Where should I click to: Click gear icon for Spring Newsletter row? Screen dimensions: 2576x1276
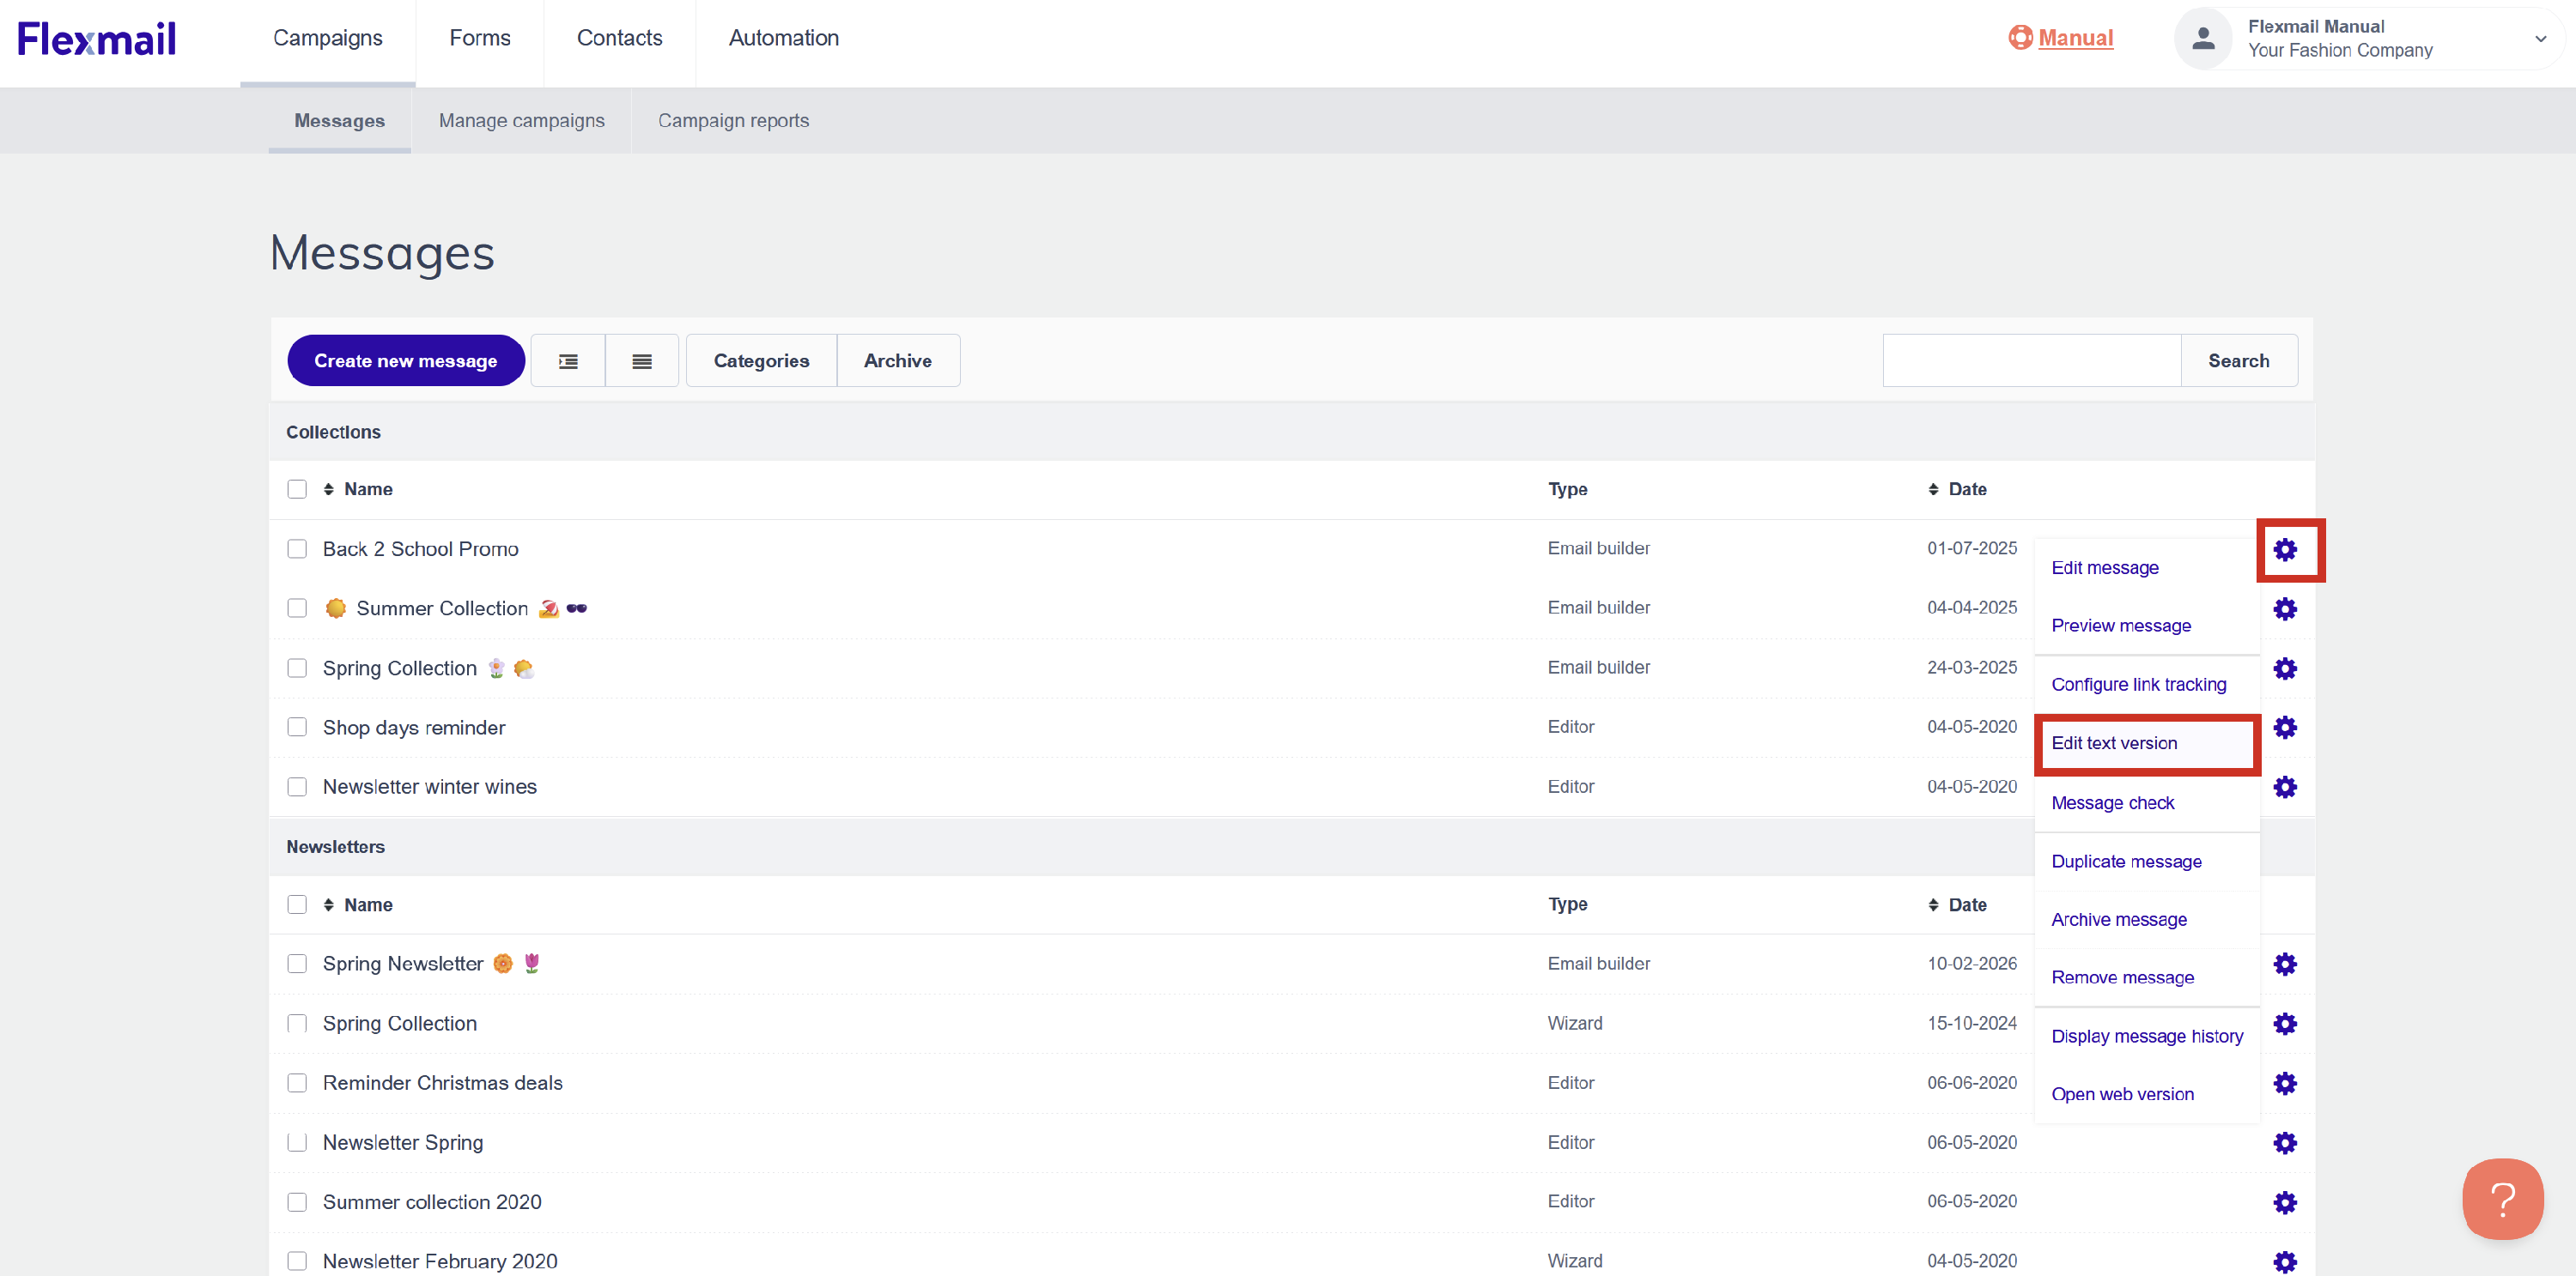pos(2284,964)
